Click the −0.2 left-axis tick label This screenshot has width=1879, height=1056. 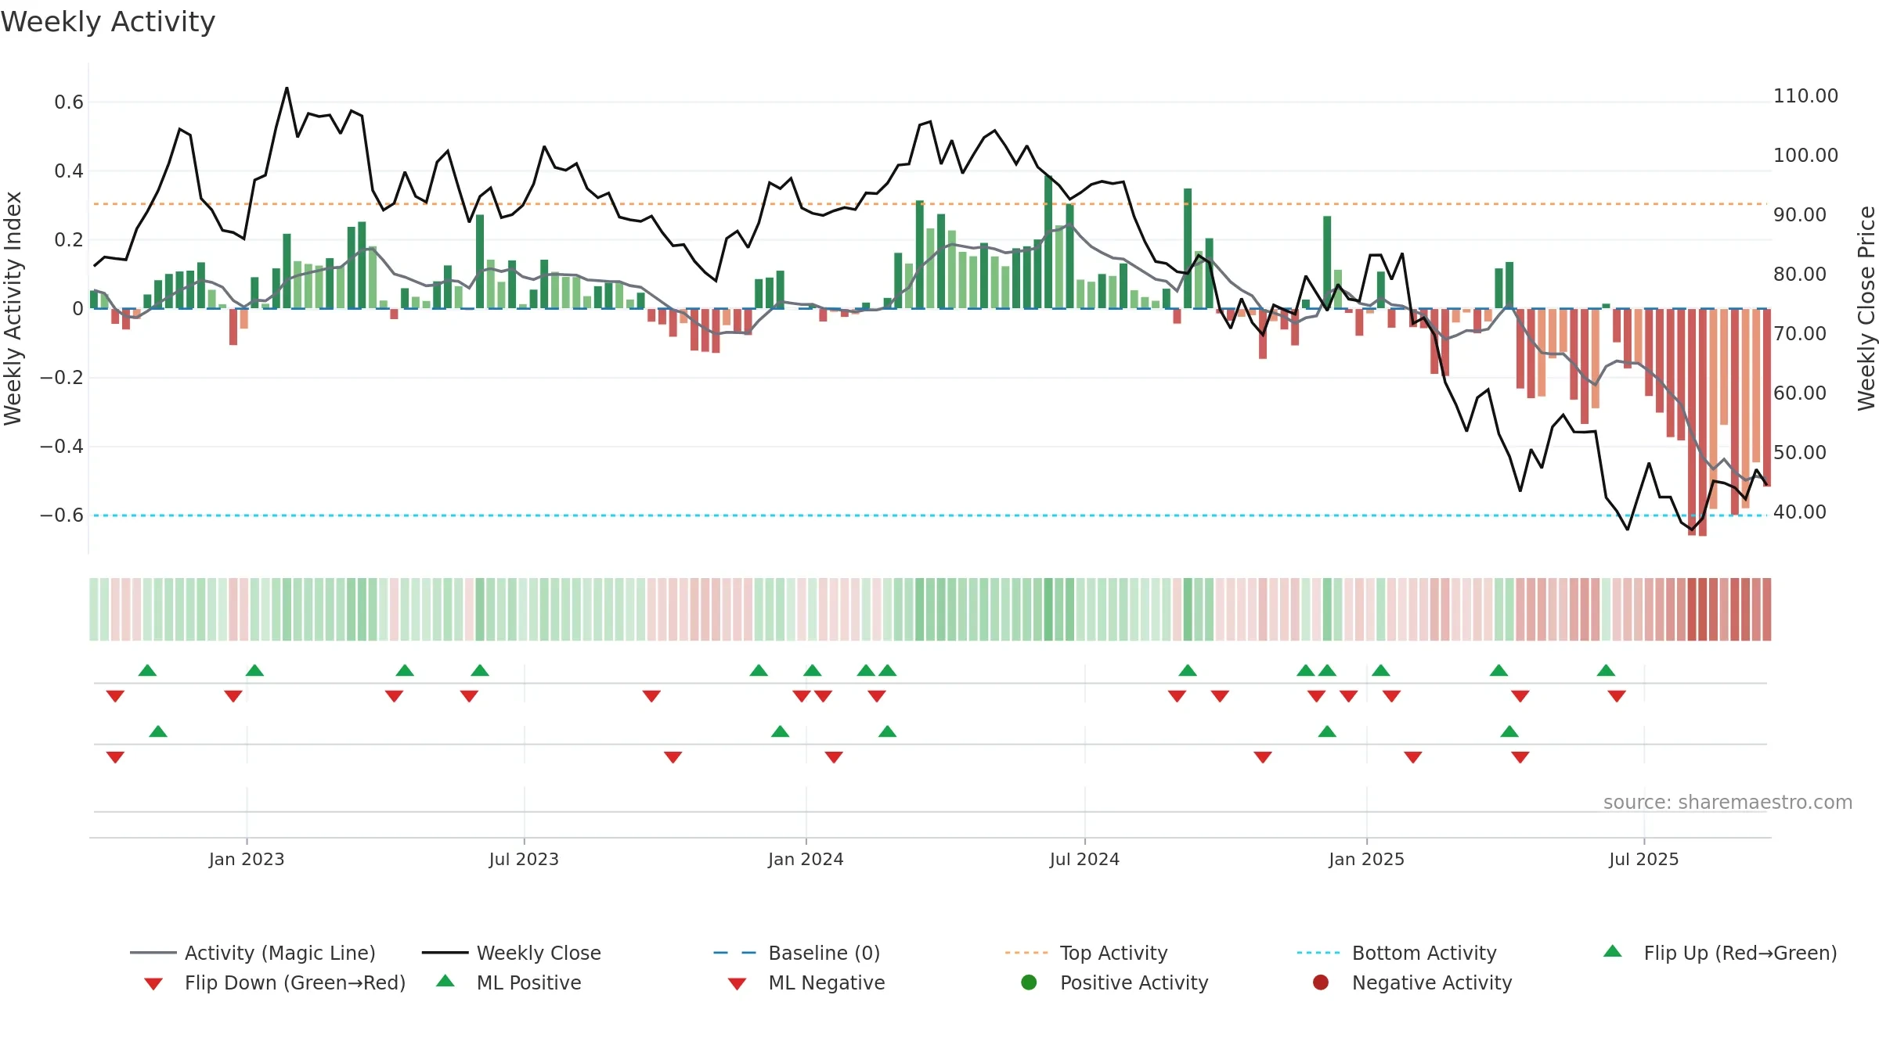tap(62, 378)
